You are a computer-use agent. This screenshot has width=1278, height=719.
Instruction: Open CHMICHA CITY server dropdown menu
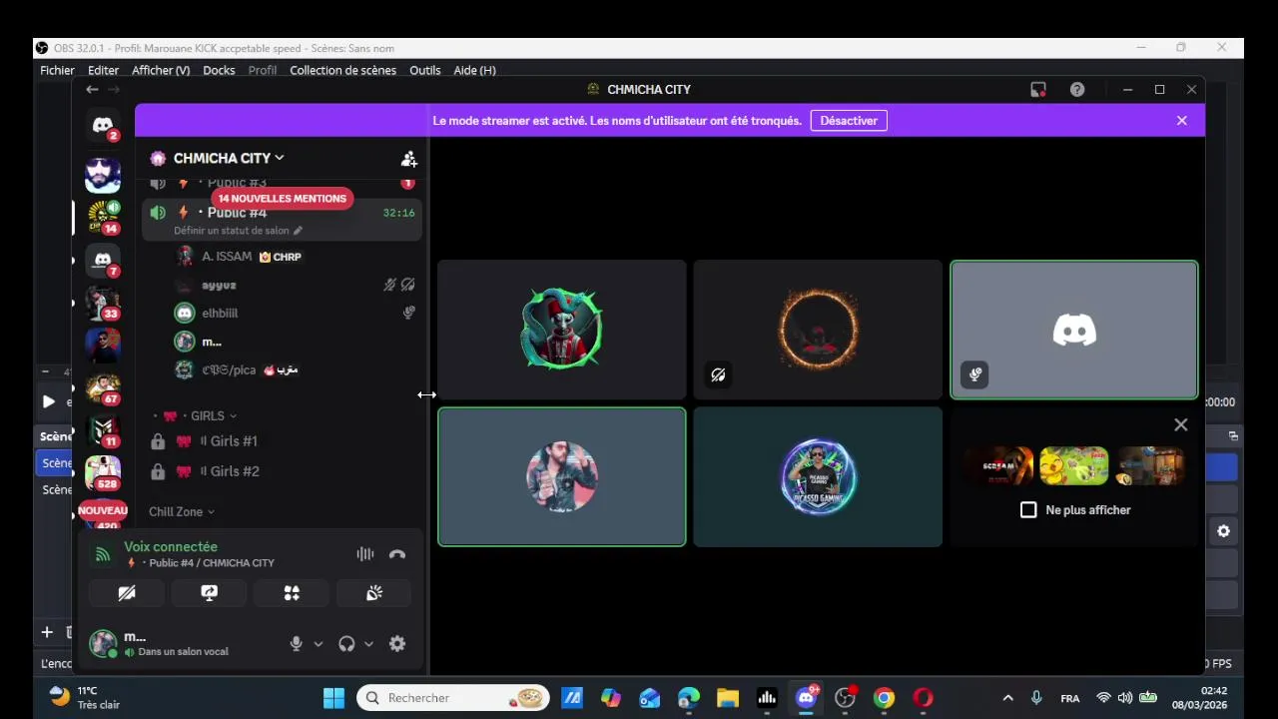tap(228, 158)
